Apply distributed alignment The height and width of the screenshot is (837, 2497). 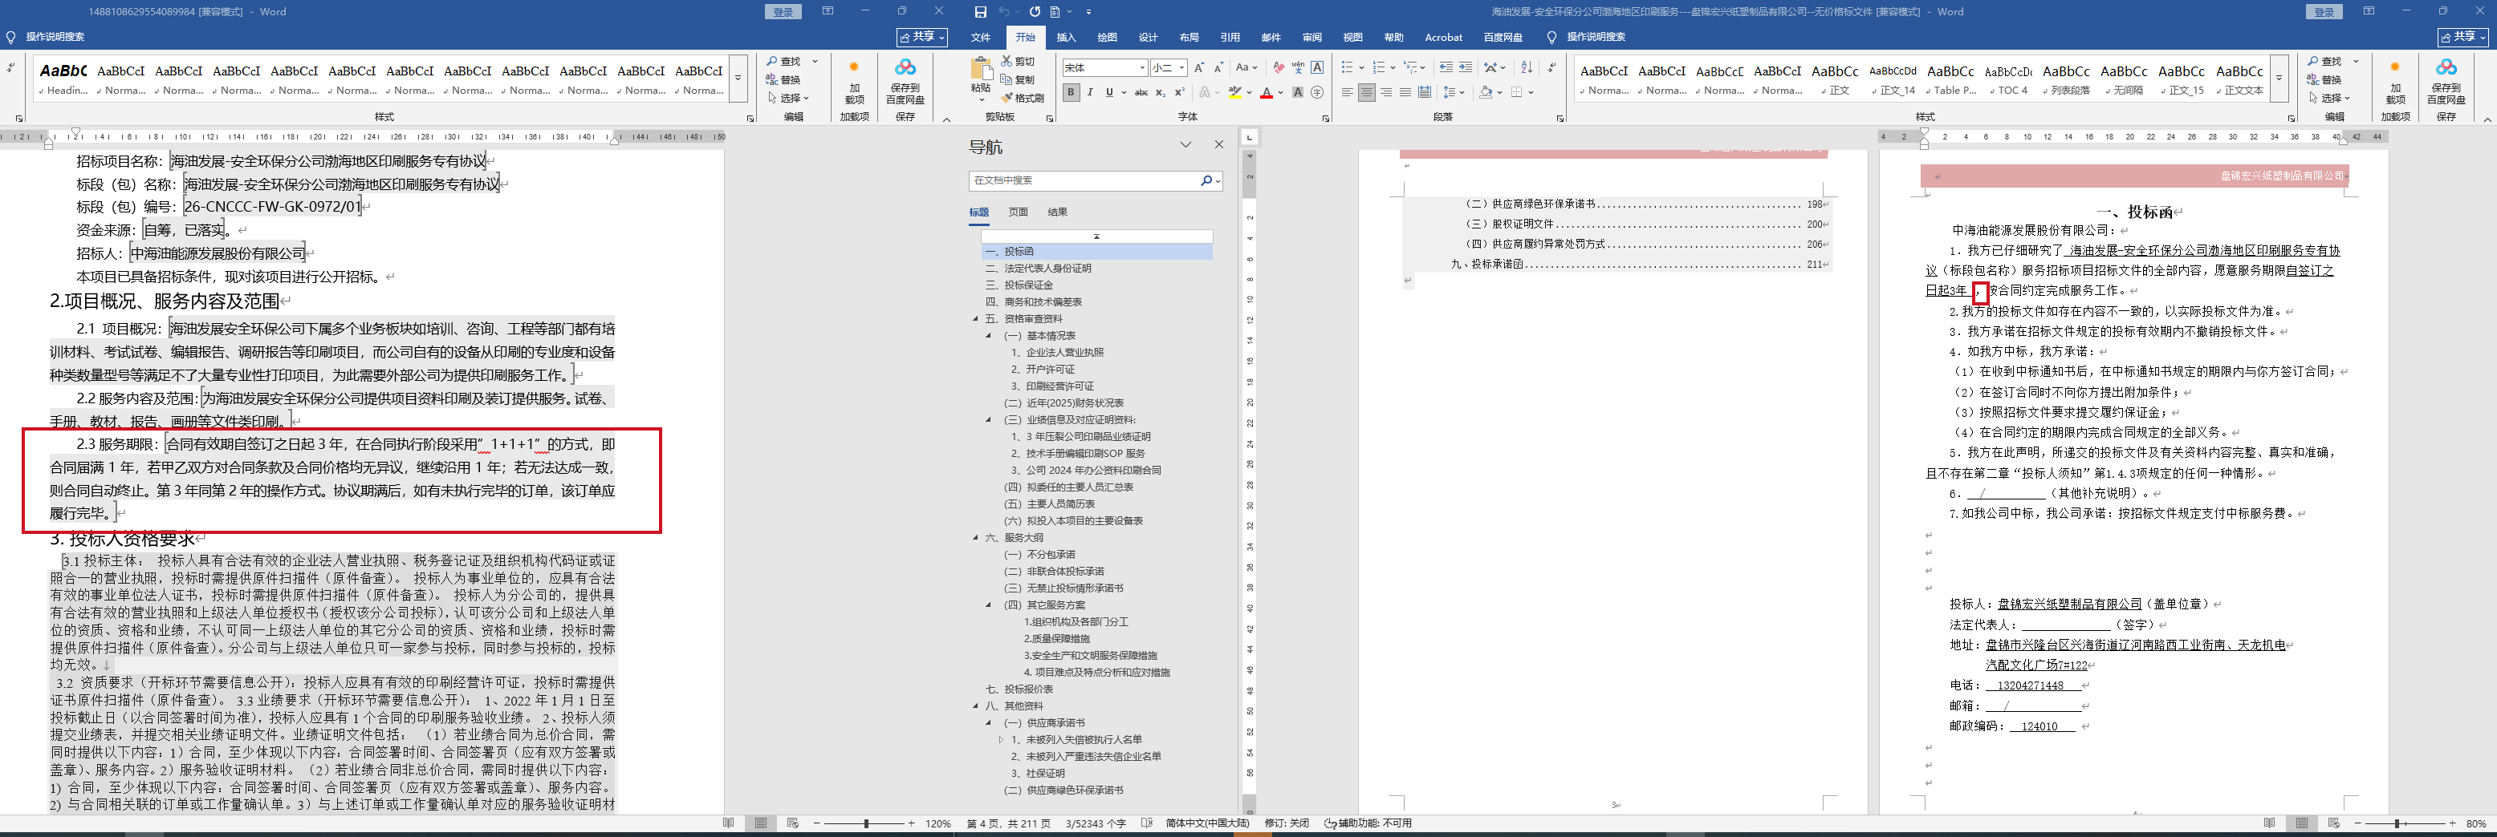pos(1425,93)
